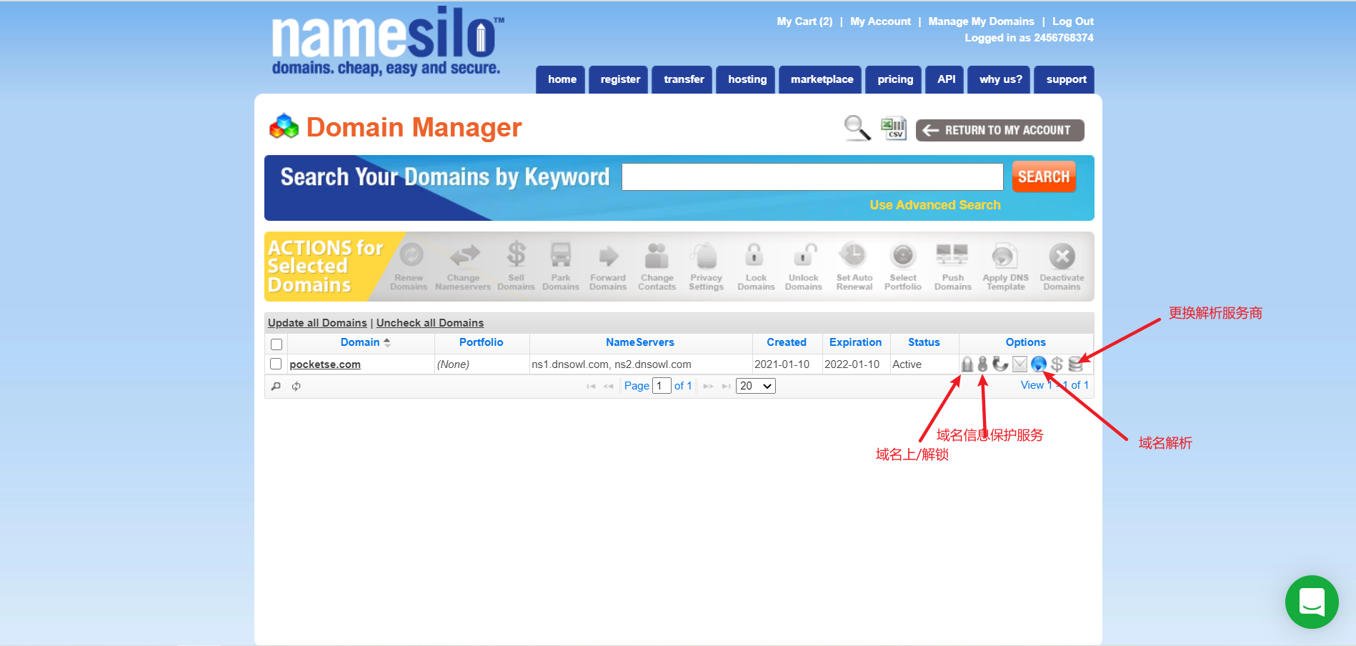The width and height of the screenshot is (1356, 646).
Task: Click the dollar sign icon for pocketse.com
Action: (x=1057, y=364)
